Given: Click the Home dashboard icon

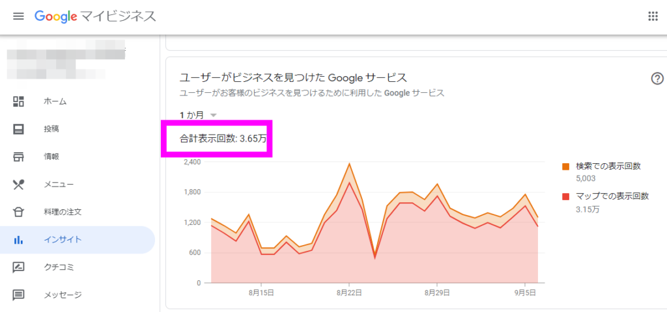Looking at the screenshot, I should pos(18,101).
